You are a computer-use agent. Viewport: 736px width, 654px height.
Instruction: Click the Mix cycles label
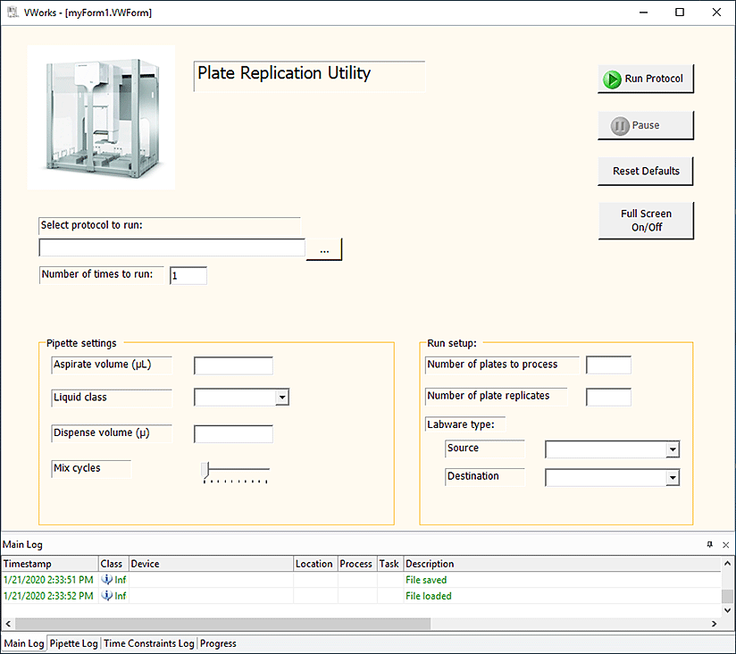click(x=77, y=468)
